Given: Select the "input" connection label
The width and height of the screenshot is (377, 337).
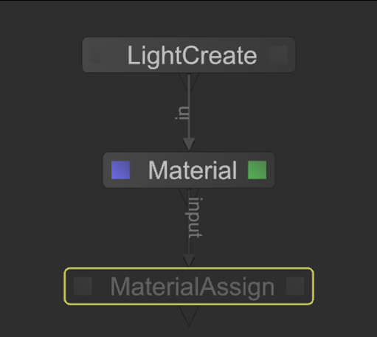Looking at the screenshot, I should click(x=196, y=218).
